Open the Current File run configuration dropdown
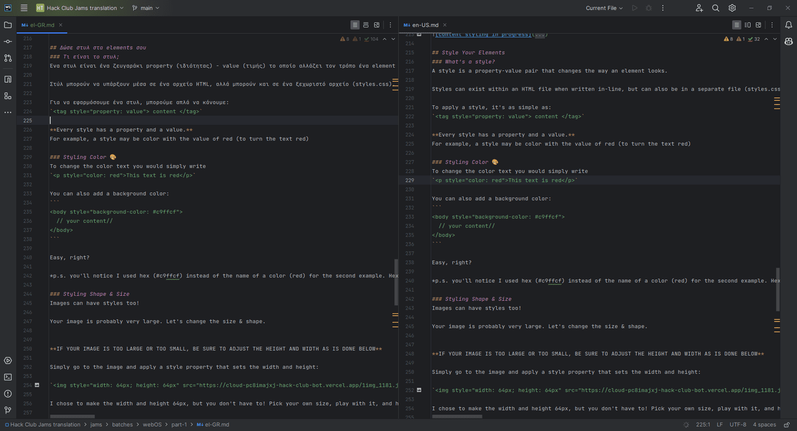797x431 pixels. coord(604,8)
